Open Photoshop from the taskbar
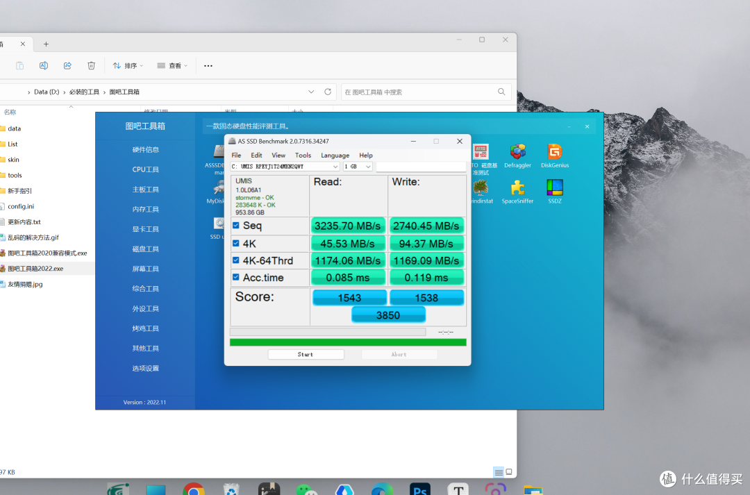The width and height of the screenshot is (750, 495). point(420,489)
